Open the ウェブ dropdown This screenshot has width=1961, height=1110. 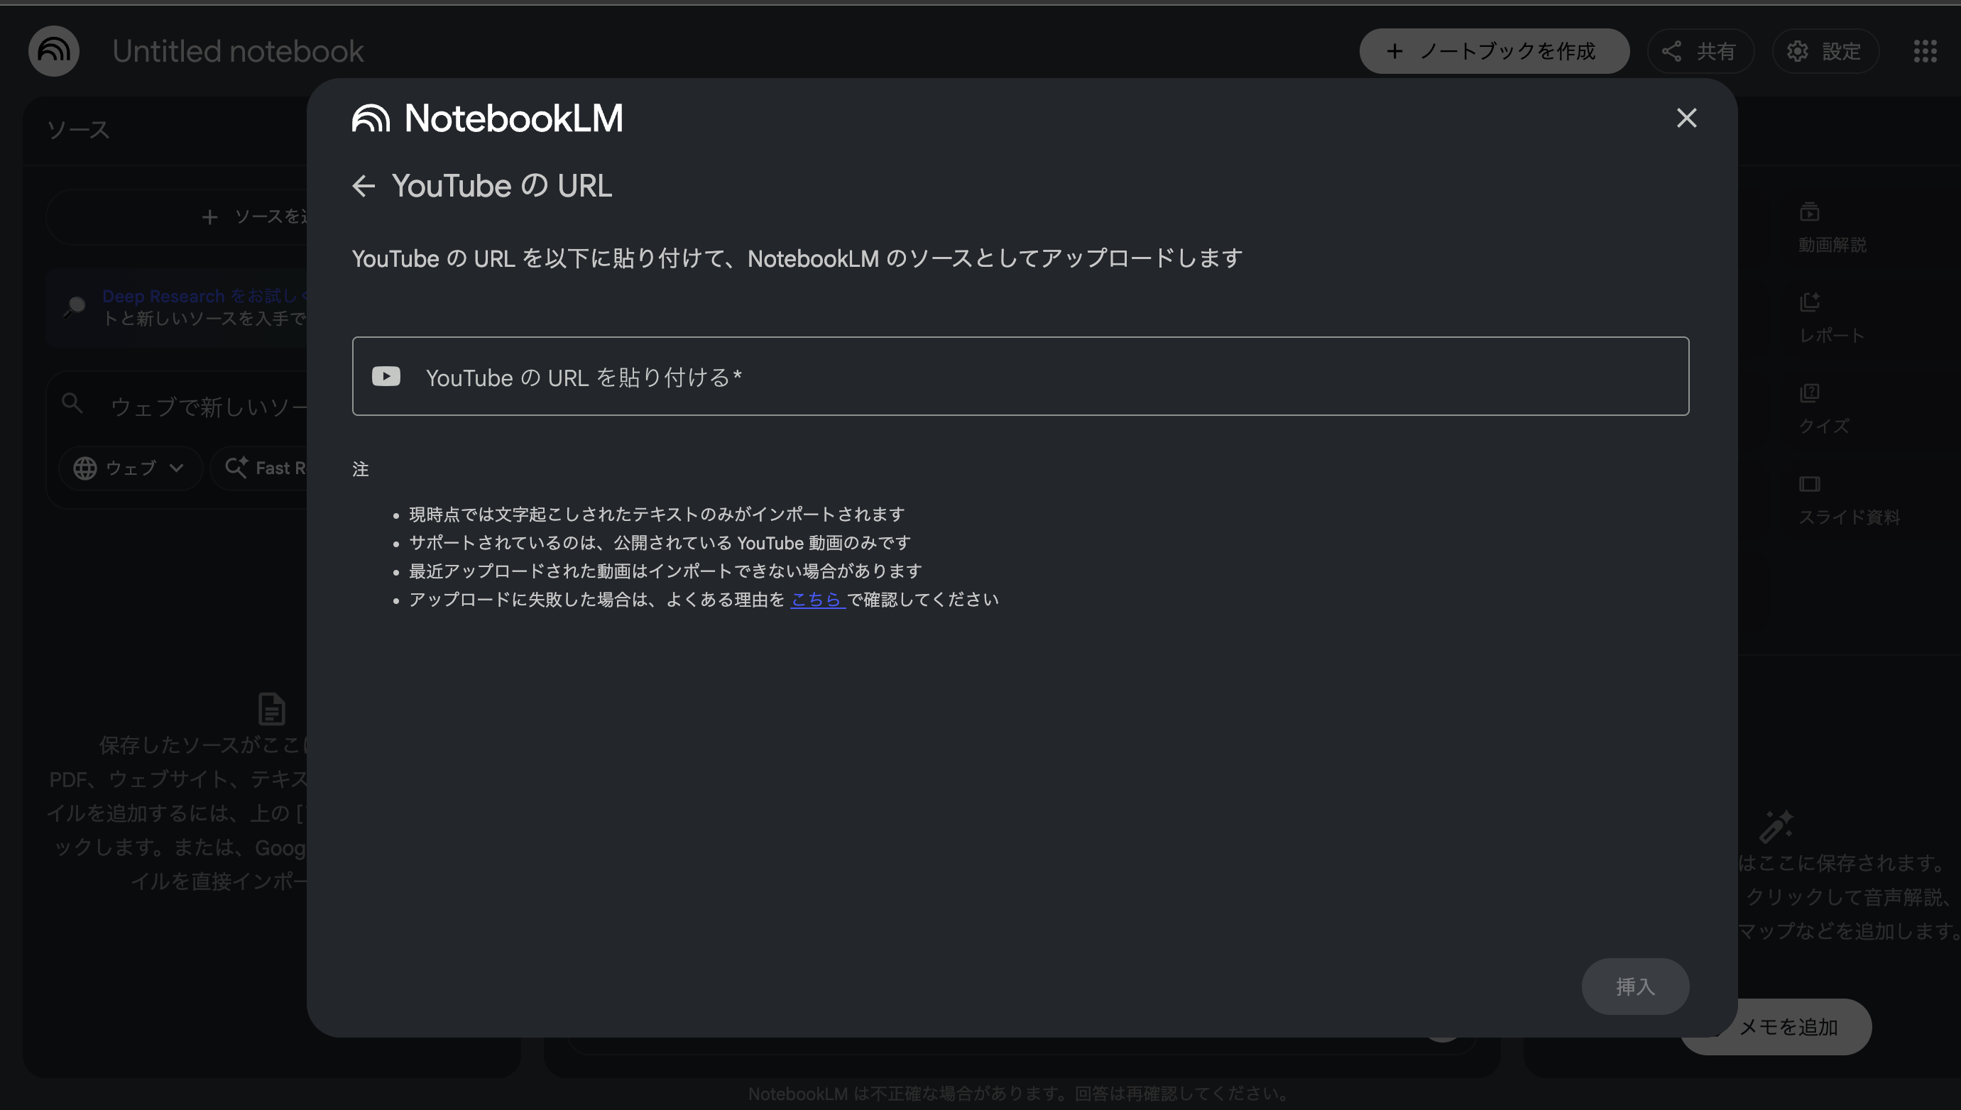click(130, 467)
